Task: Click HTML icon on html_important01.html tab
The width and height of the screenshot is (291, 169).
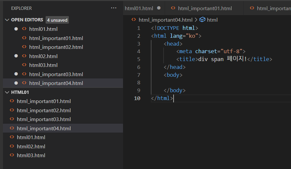Action: [x=173, y=8]
